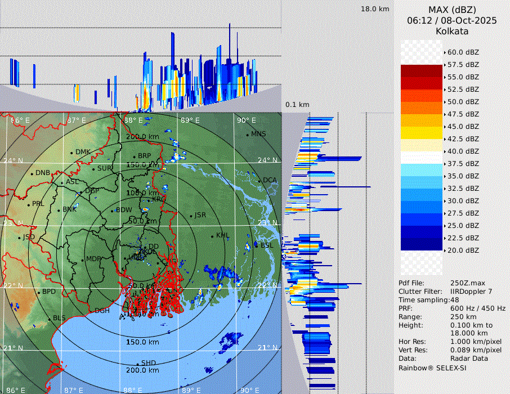Click the Kolkata radar title text
Screen dimensions: 510x394
[451, 32]
